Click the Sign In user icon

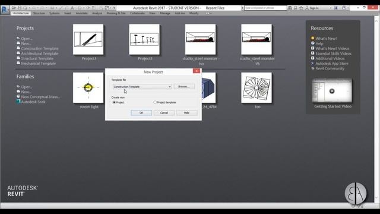pos(307,8)
